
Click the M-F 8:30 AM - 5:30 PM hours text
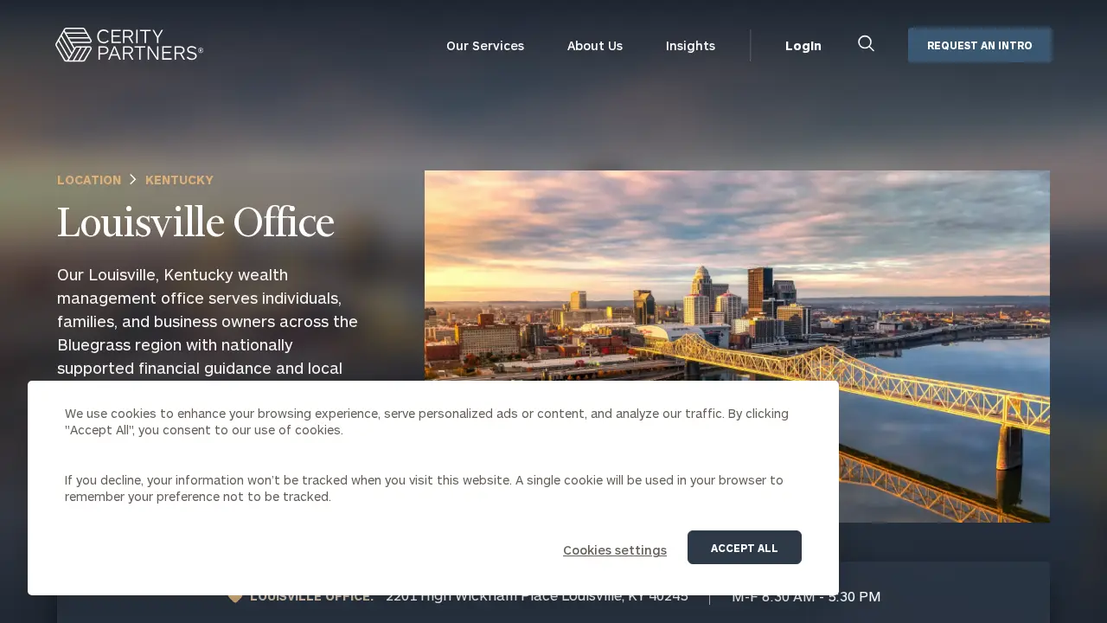[x=806, y=597]
